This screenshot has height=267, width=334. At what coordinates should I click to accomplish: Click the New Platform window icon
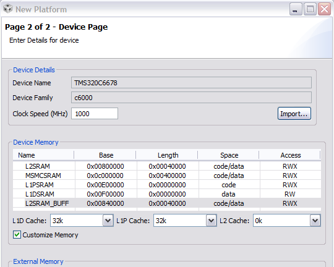(7, 9)
